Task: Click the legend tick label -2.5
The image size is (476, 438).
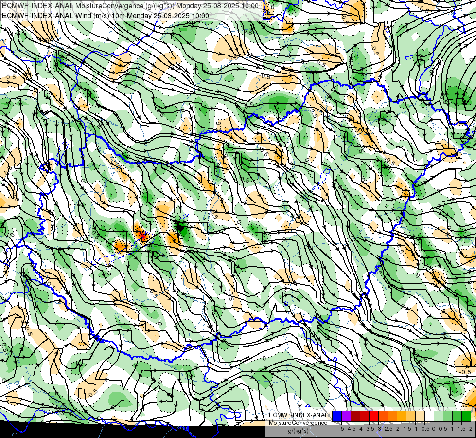Action: pyautogui.click(x=388, y=429)
